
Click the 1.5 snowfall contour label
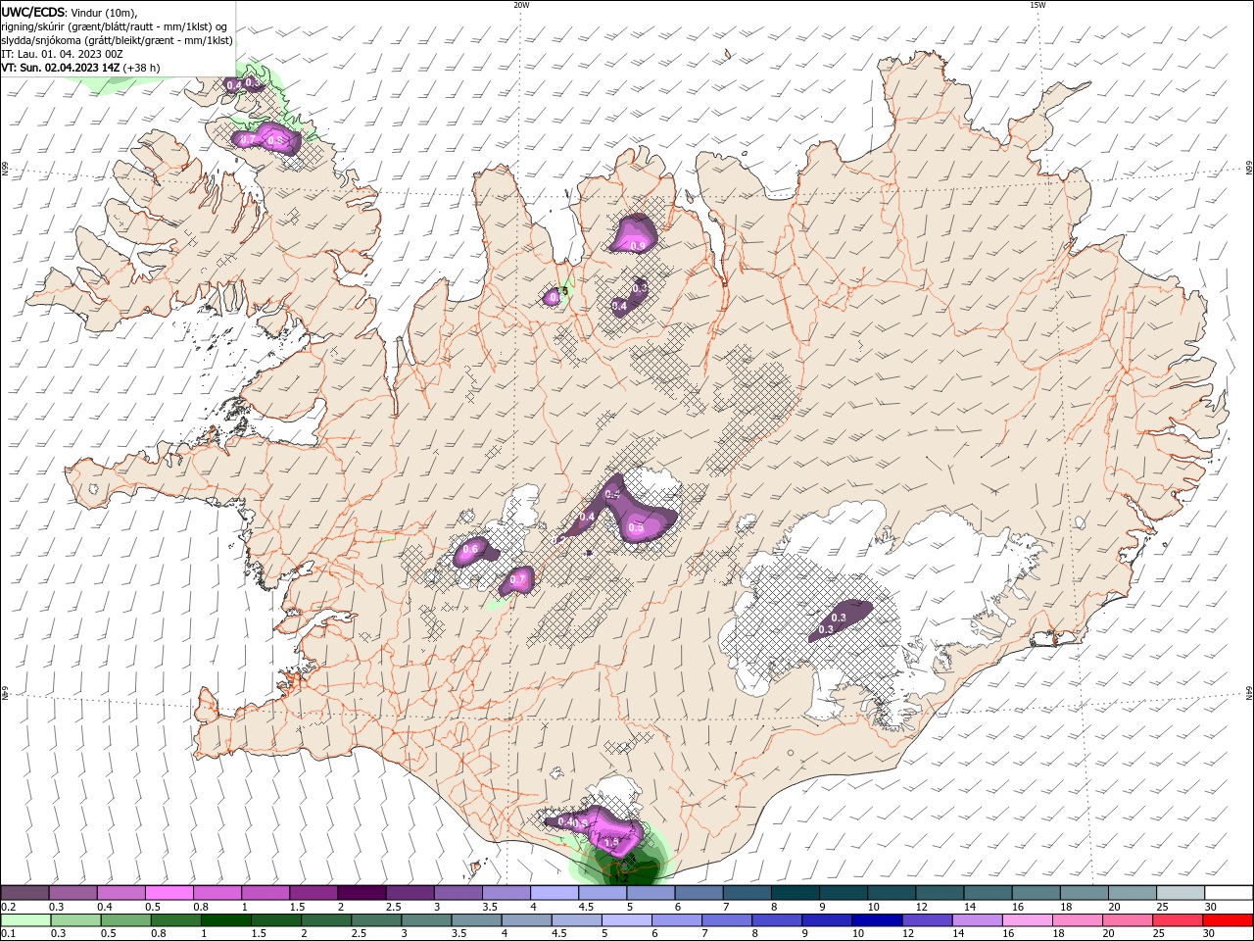(x=611, y=842)
